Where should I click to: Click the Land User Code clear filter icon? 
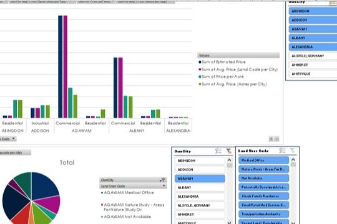293,151
